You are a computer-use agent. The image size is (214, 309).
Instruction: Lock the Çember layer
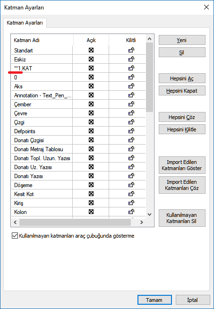point(131,104)
